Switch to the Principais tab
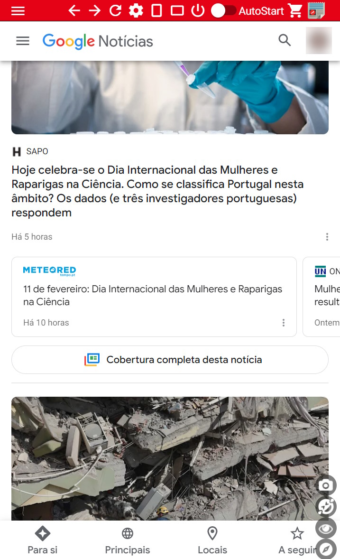 (127, 541)
